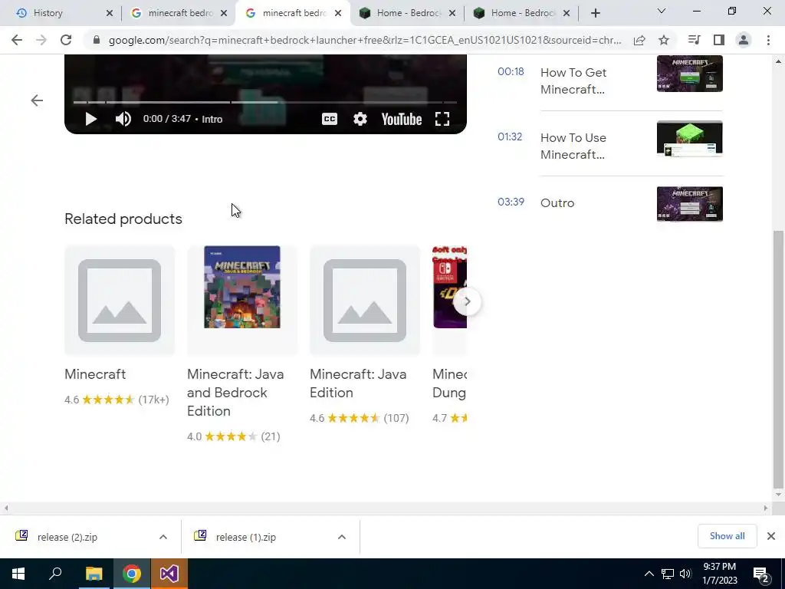785x589 pixels.
Task: Open a new browser tab
Action: (x=595, y=14)
